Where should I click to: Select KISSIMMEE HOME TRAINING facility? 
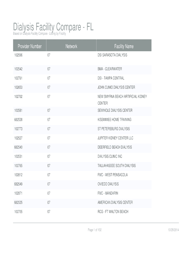click(114, 119)
